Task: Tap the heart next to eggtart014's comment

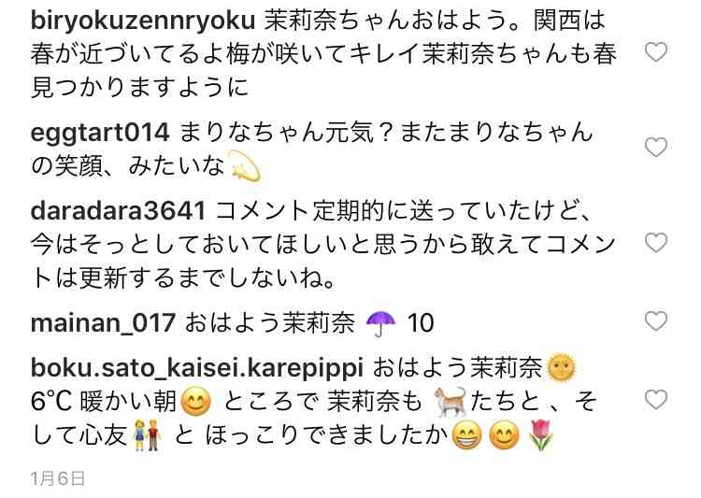Action: point(656,148)
